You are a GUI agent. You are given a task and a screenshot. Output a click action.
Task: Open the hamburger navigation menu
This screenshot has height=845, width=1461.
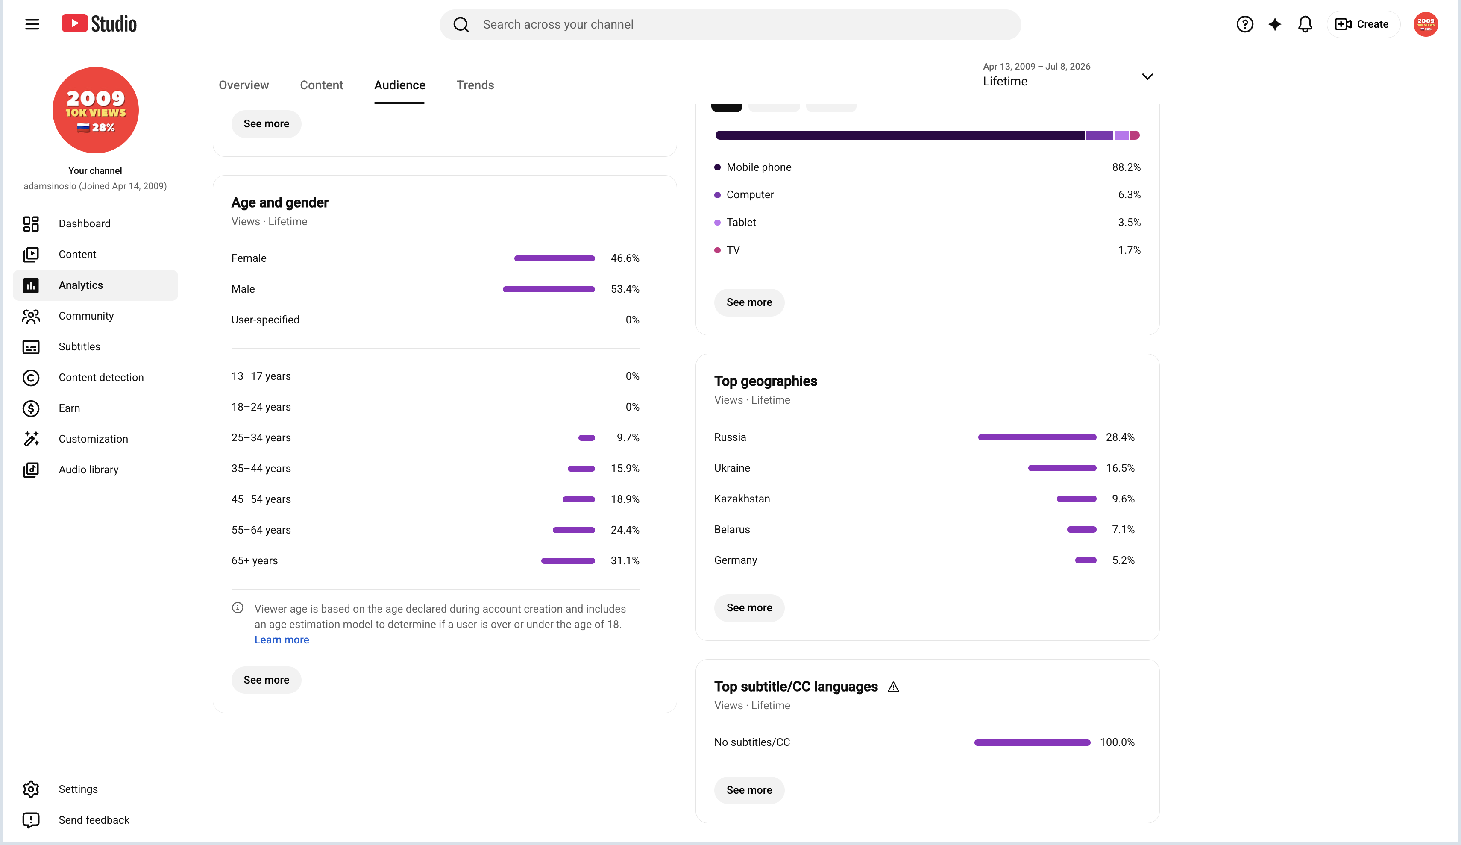(x=32, y=24)
